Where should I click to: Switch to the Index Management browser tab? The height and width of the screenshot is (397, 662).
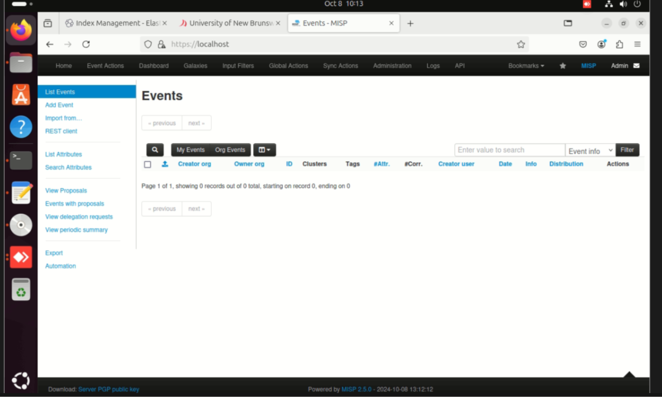(x=116, y=23)
